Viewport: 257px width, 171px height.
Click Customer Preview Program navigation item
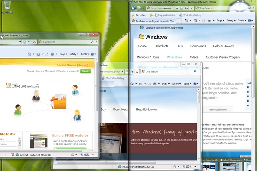coord(223,57)
